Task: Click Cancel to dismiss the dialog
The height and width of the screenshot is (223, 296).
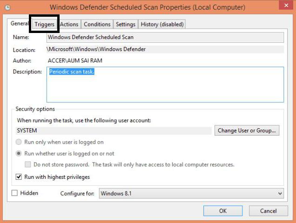Action: [x=268, y=211]
